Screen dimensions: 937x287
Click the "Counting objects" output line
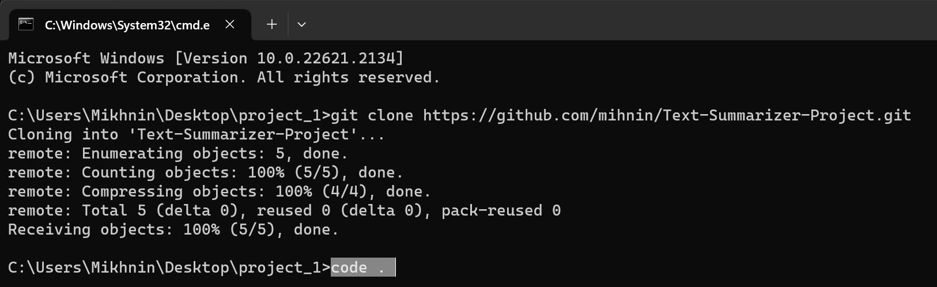click(205, 172)
